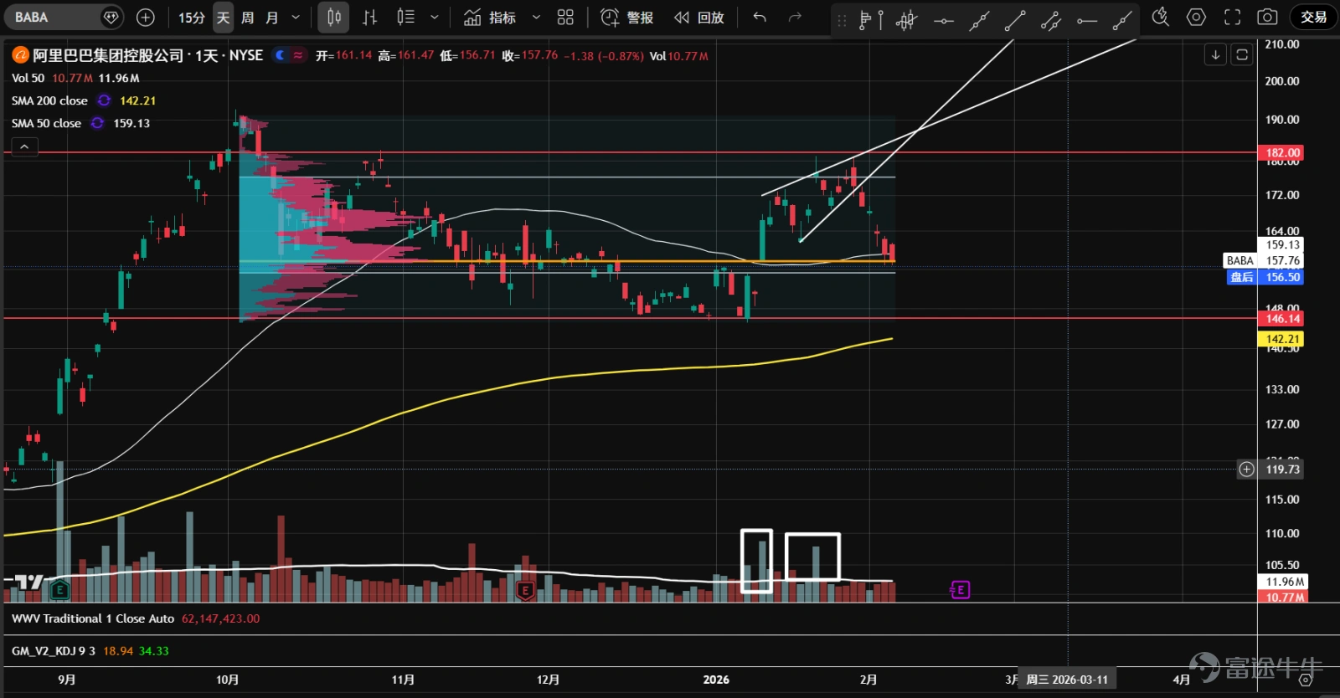This screenshot has width=1340, height=698.
Task: Collapse the indicator legend with the chevron
Action: point(24,146)
